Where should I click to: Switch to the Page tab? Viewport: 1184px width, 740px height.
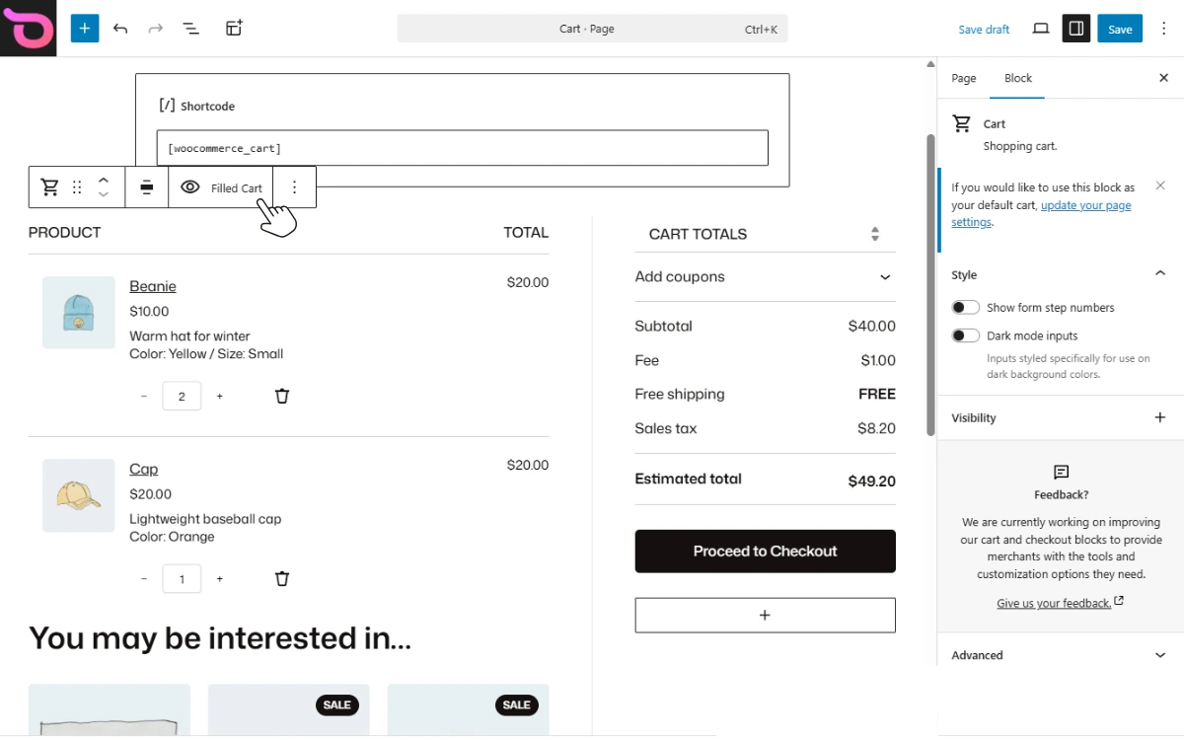click(964, 78)
